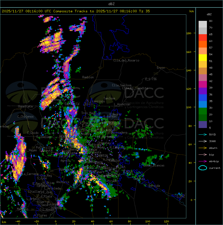This screenshot has width=223, height=225.
Task: Click the 'Potrerillos' map label
Action: [45, 148]
